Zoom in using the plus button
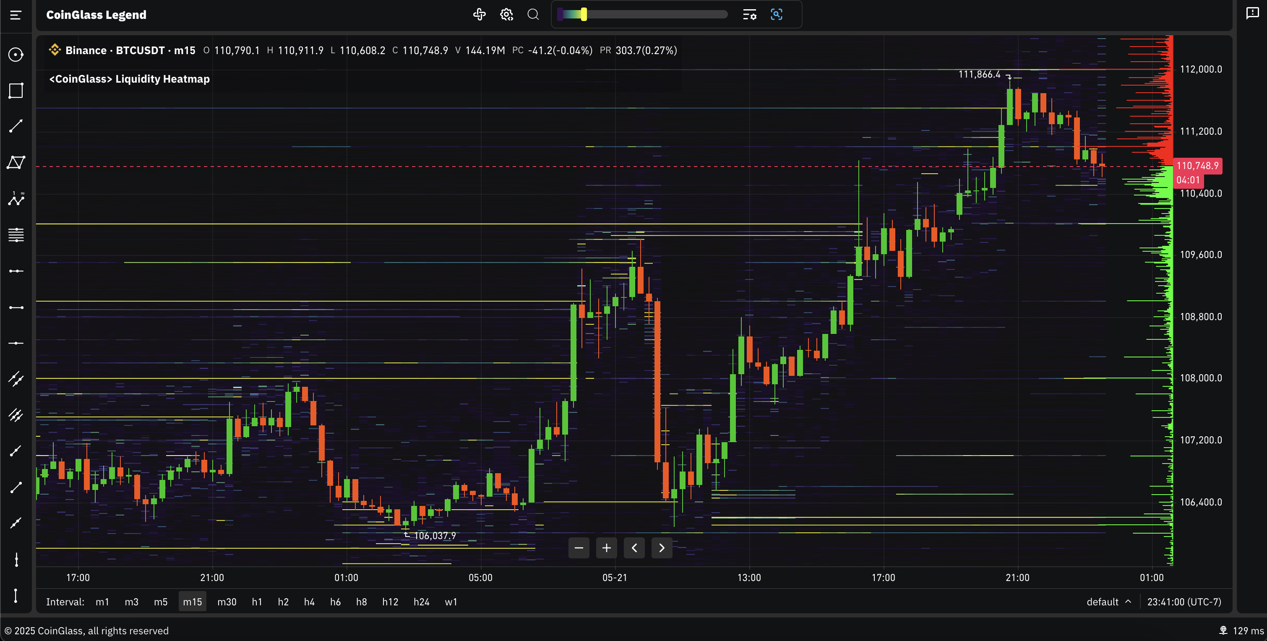The width and height of the screenshot is (1267, 641). pos(607,547)
